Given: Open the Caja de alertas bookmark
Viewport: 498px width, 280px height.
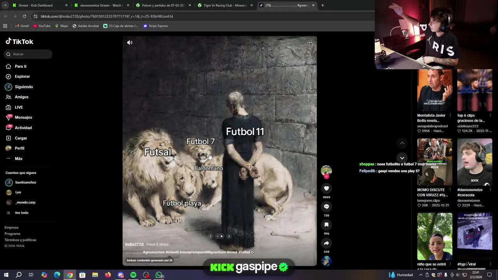Looking at the screenshot, I should pyautogui.click(x=121, y=26).
